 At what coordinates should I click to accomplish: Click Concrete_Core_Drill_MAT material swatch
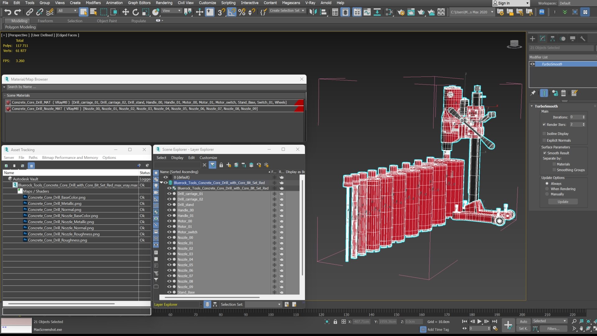point(8,102)
